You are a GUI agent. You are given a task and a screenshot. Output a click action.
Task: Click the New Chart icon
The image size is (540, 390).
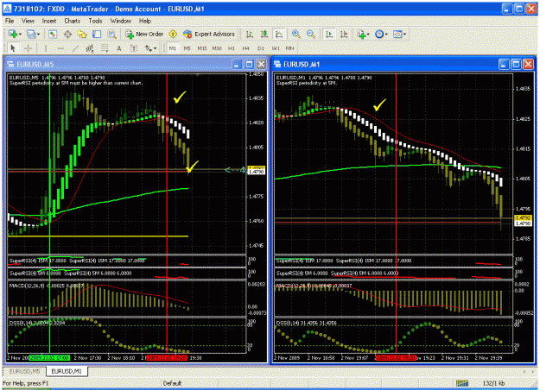(13, 34)
